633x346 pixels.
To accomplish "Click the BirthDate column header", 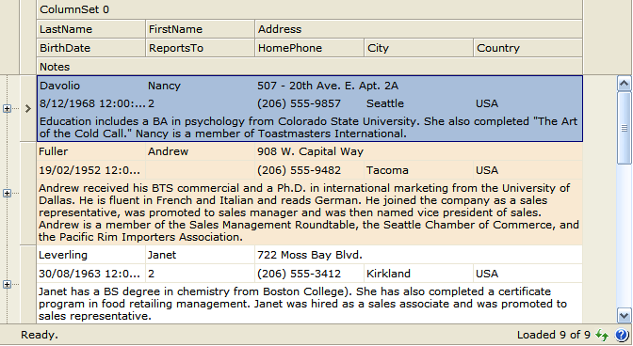I will click(x=90, y=48).
